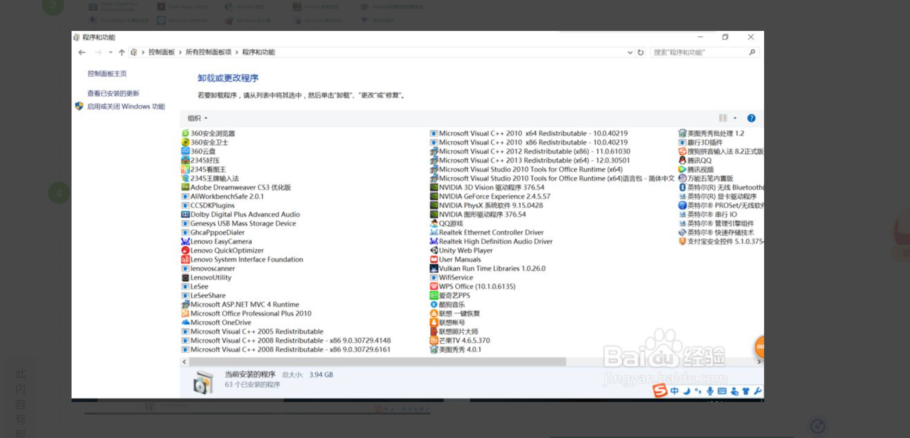The image size is (910, 438).
Task: Select the 美图秀秀 4.0.1 entry
Action: [x=456, y=349]
